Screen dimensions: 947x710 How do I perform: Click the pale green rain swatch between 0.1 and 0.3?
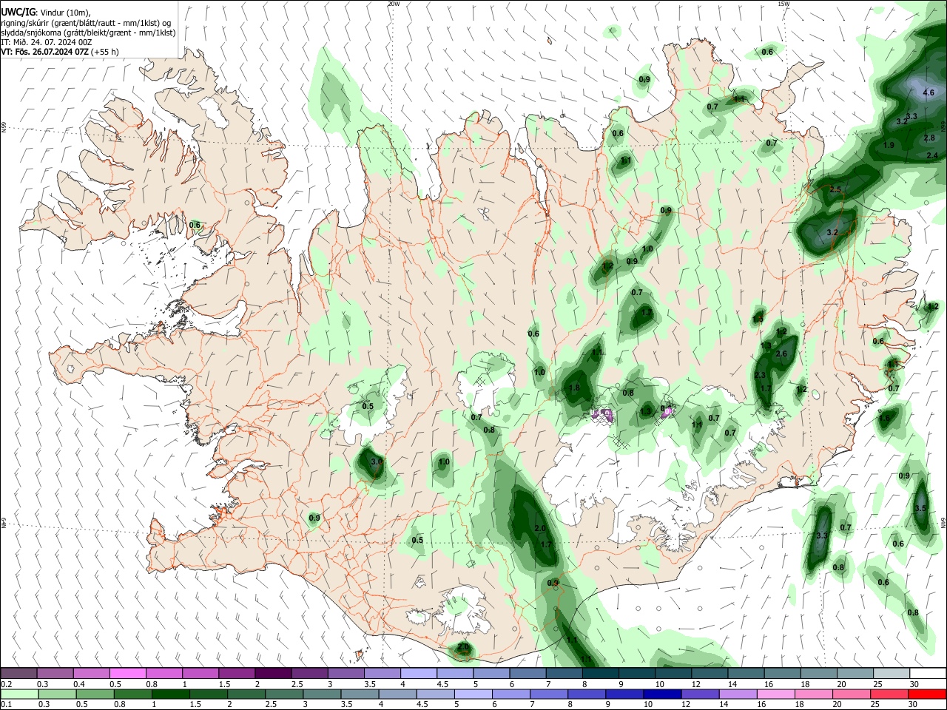point(18,694)
